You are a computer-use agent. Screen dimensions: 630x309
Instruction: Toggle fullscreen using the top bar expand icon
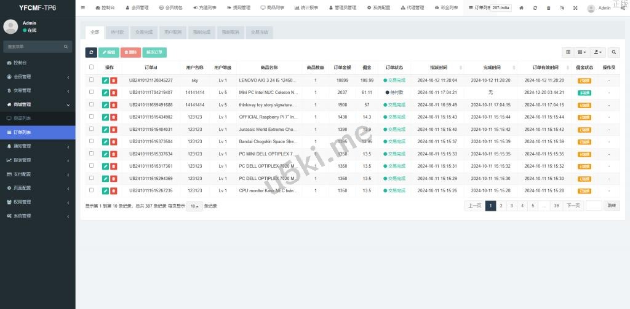575,8
